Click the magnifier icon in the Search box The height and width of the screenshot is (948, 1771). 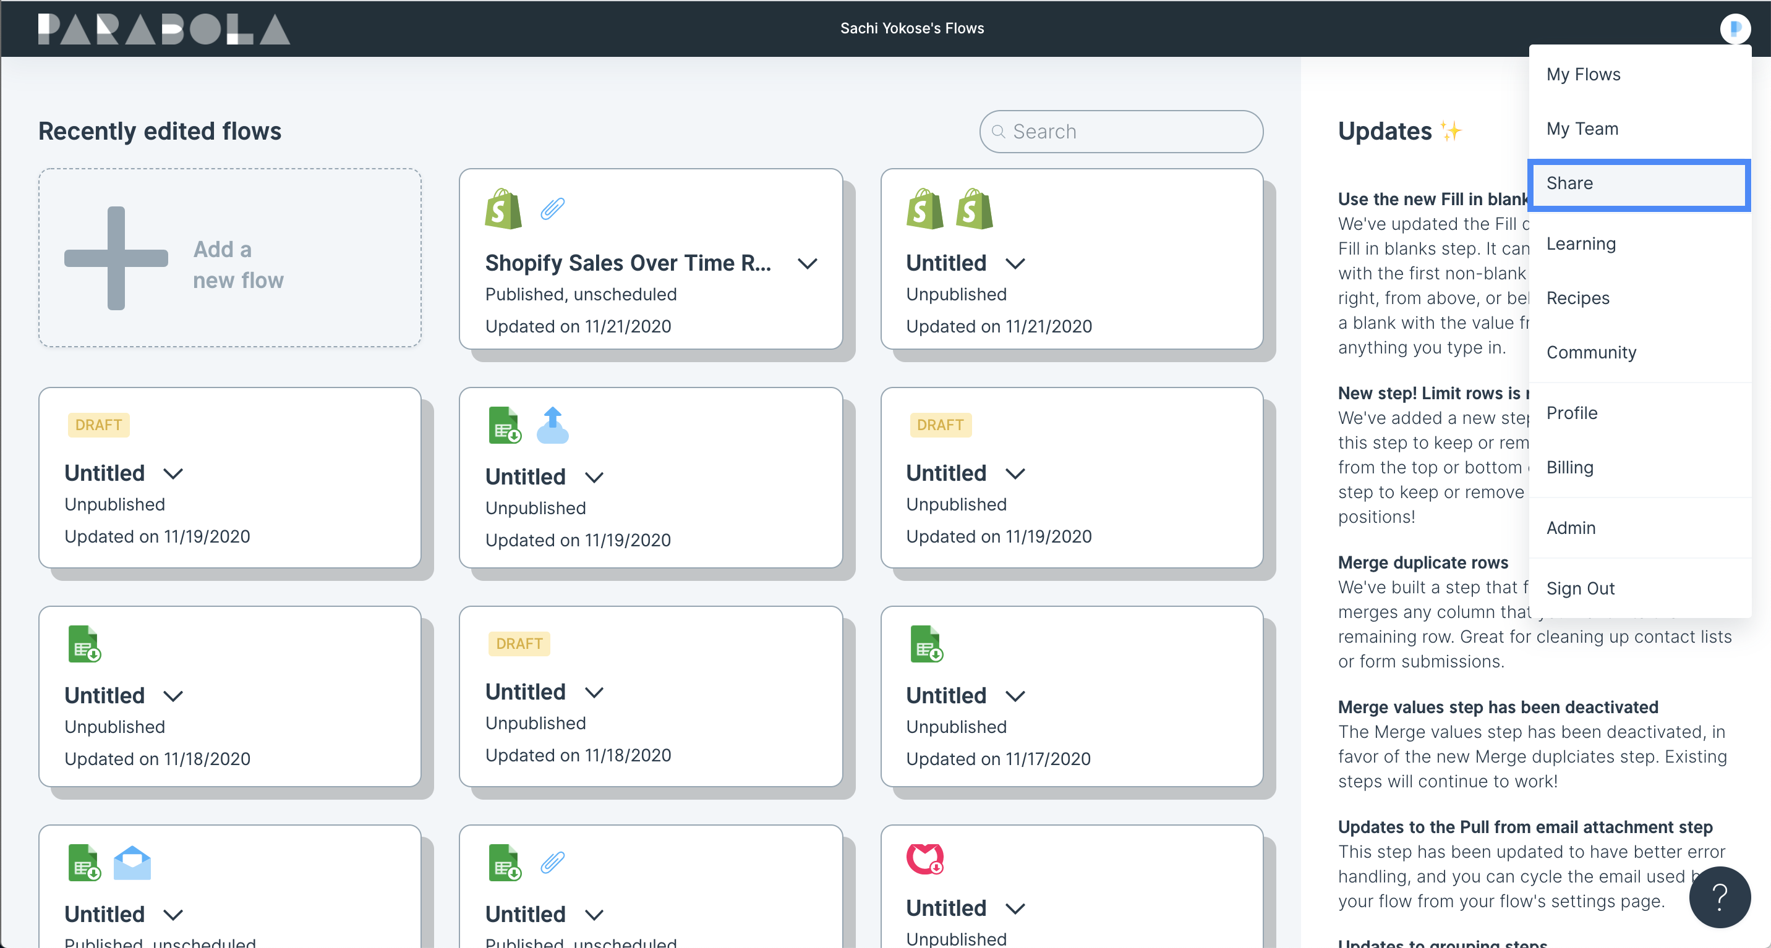[x=998, y=131]
